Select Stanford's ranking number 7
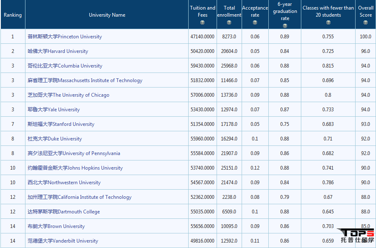The height and width of the screenshot is (248, 376). point(13,124)
